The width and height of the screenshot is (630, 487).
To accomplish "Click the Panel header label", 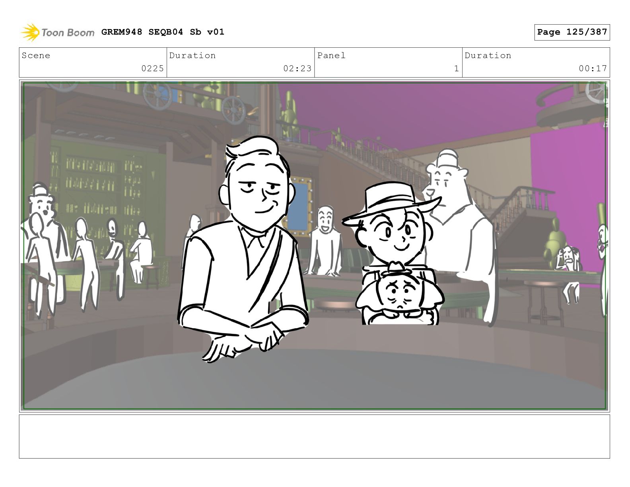I will tap(331, 55).
